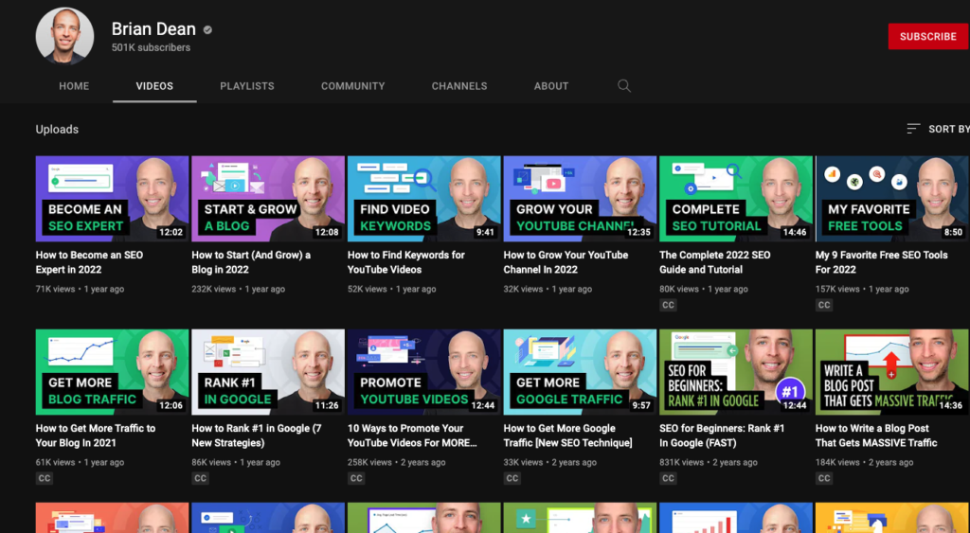Viewport: 970px width, 533px height.
Task: Click the Sort By icon
Action: point(913,129)
